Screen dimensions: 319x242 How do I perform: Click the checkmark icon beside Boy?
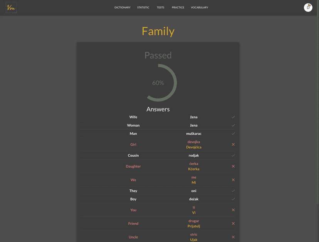[x=233, y=199]
